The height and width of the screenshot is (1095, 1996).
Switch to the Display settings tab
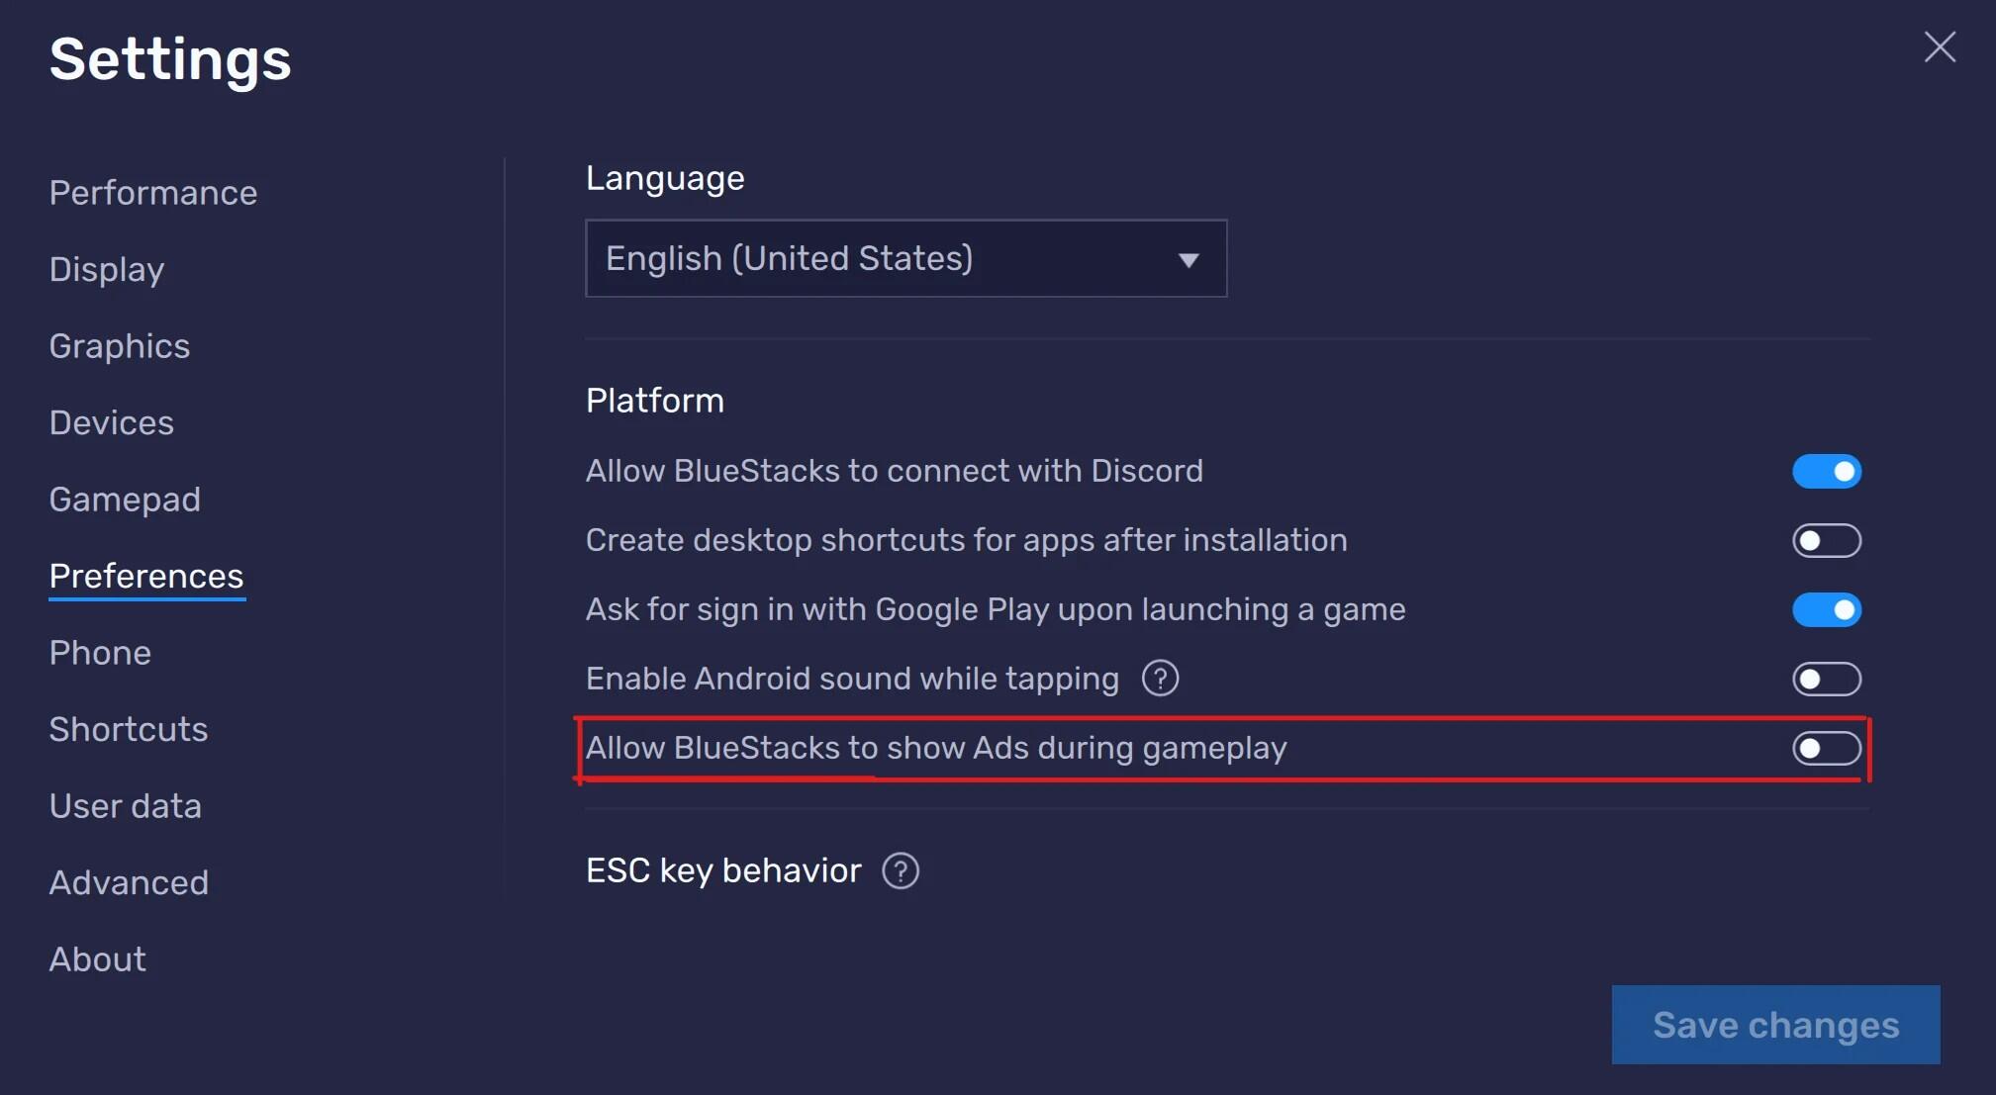(x=107, y=269)
